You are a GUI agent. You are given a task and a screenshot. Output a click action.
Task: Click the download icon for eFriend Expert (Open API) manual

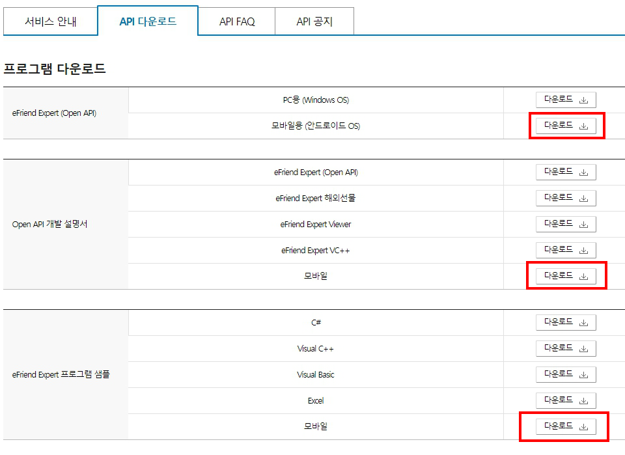click(x=583, y=172)
